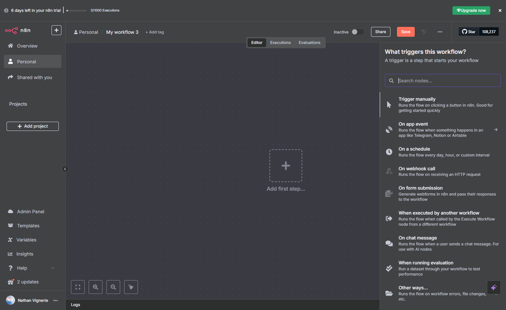This screenshot has width=506, height=310.
Task: Open Shared with you section
Action: point(33,77)
